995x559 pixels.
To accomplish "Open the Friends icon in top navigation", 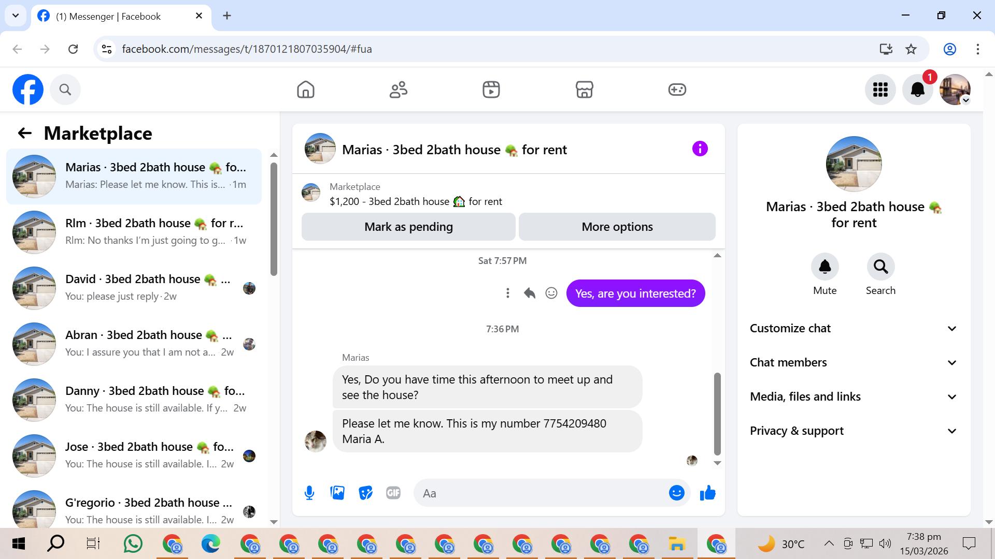I will [x=399, y=90].
